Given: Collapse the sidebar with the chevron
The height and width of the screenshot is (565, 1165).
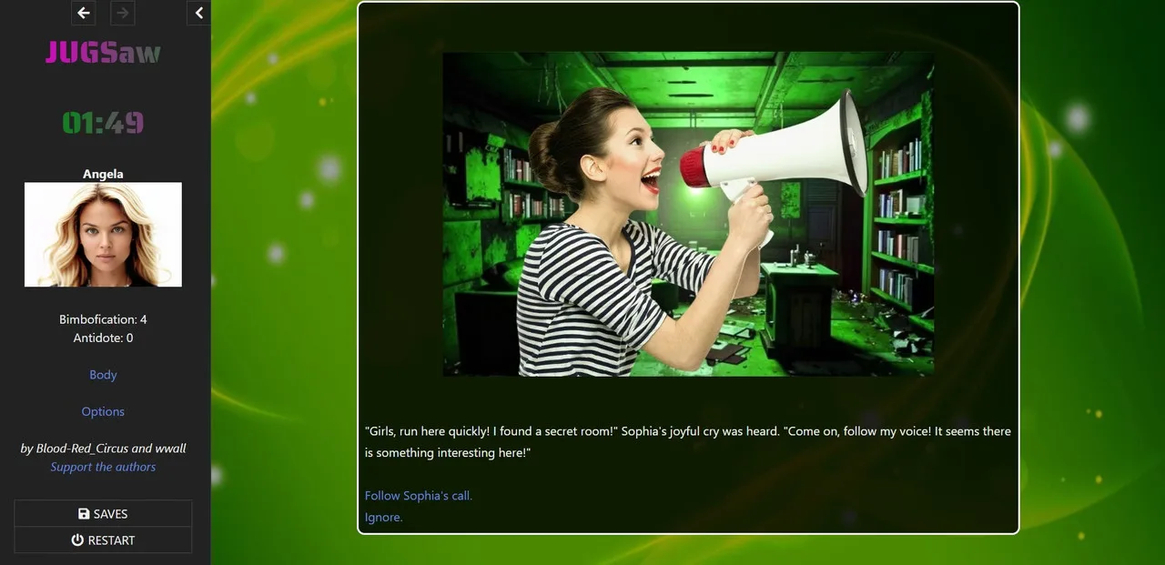Looking at the screenshot, I should pyautogui.click(x=199, y=13).
